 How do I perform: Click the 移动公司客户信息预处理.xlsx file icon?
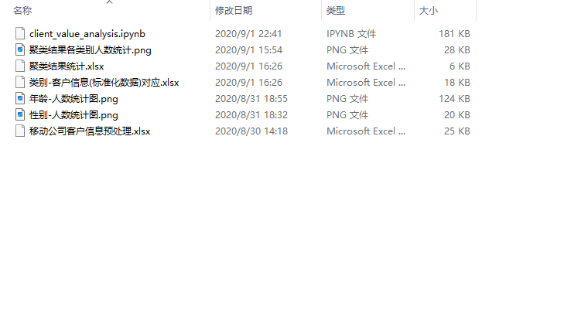[x=20, y=131]
